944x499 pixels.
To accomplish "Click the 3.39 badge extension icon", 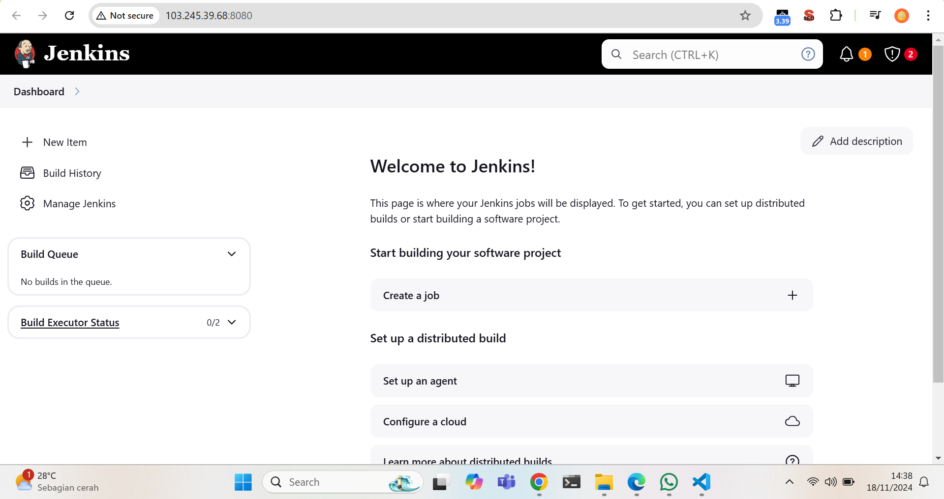I will (782, 17).
